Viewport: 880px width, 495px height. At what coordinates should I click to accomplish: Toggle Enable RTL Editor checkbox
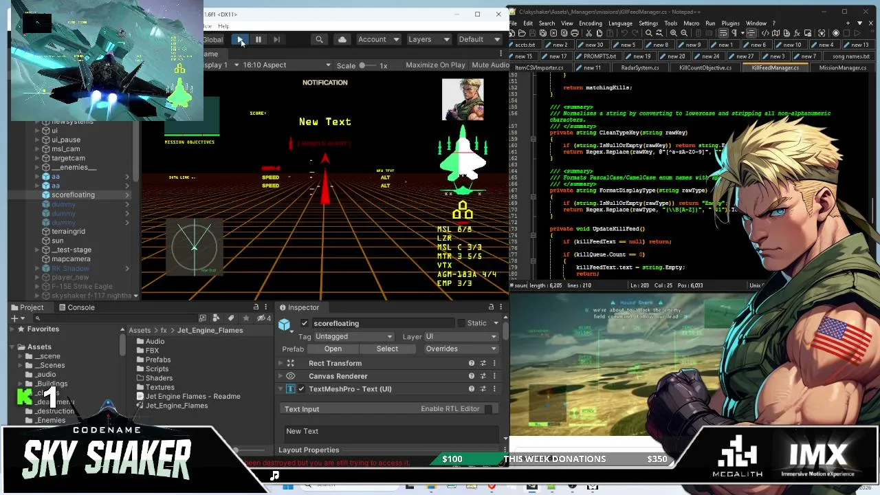(488, 409)
